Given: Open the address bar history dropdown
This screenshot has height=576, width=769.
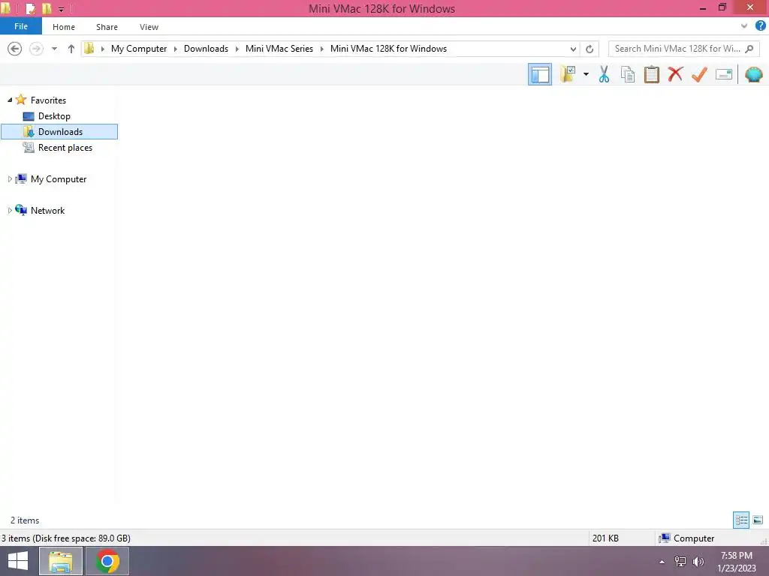Looking at the screenshot, I should pyautogui.click(x=573, y=49).
